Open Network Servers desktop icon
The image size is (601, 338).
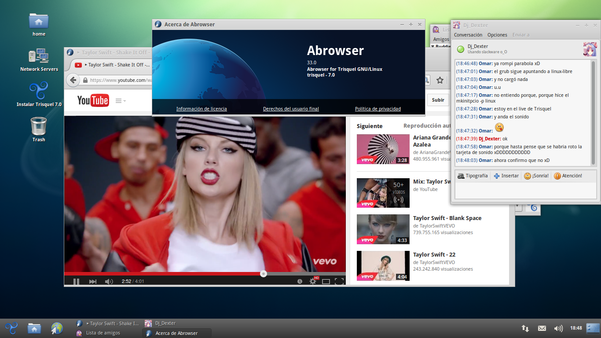(x=39, y=56)
